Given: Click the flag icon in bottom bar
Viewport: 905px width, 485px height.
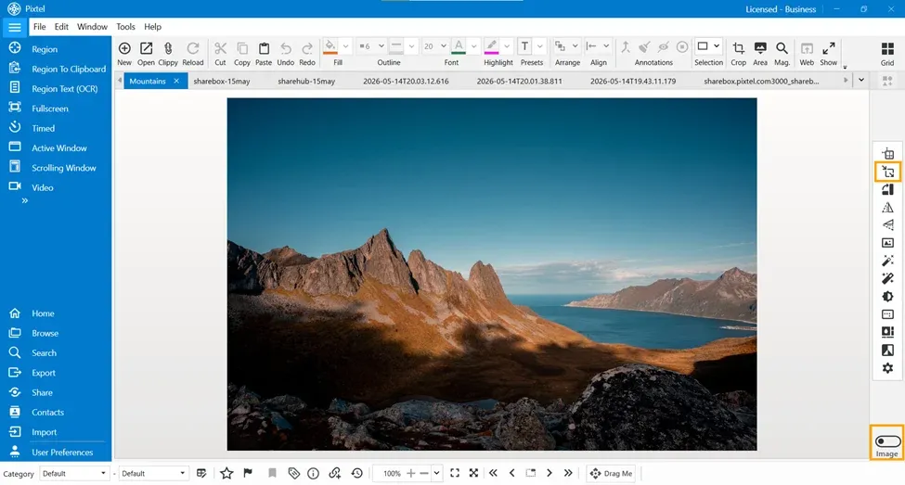Looking at the screenshot, I should (x=248, y=474).
